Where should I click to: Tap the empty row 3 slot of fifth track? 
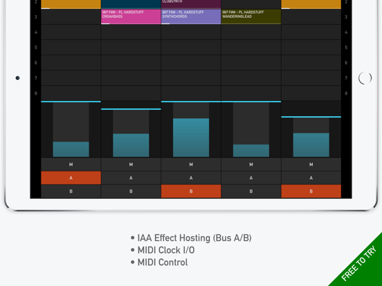pyautogui.click(x=311, y=17)
